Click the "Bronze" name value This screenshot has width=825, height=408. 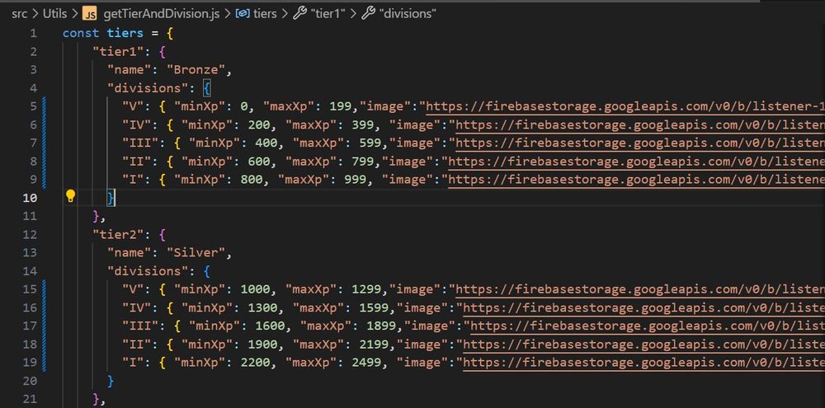196,70
